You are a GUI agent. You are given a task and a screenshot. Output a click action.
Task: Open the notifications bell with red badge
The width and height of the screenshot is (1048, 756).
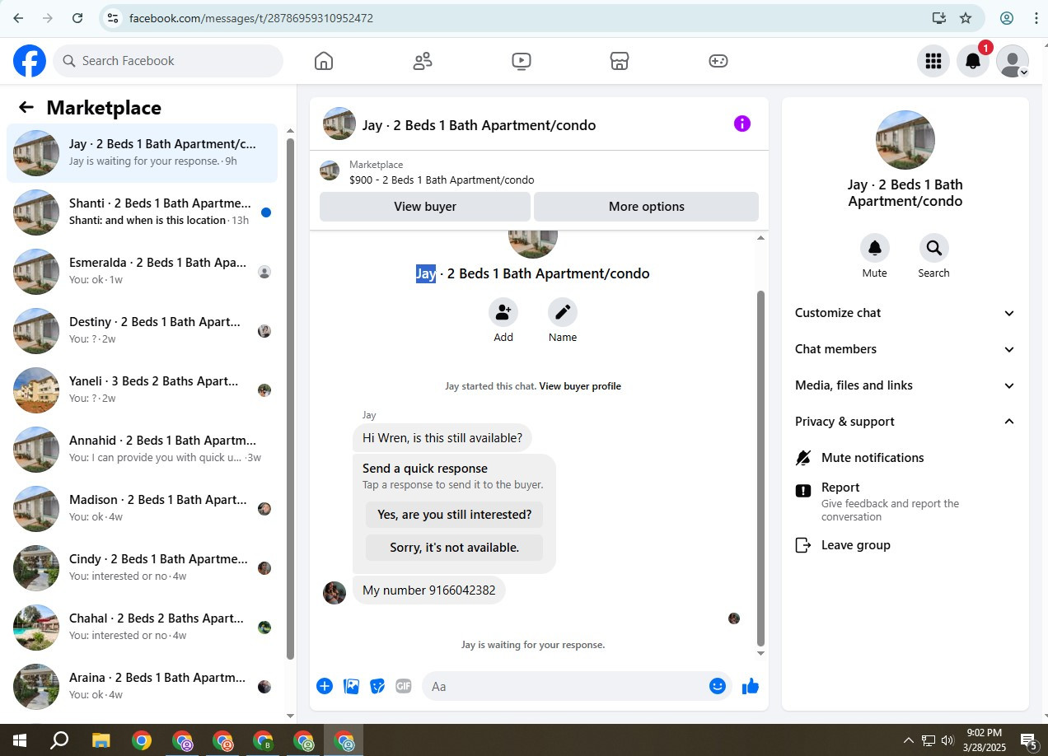click(x=973, y=61)
